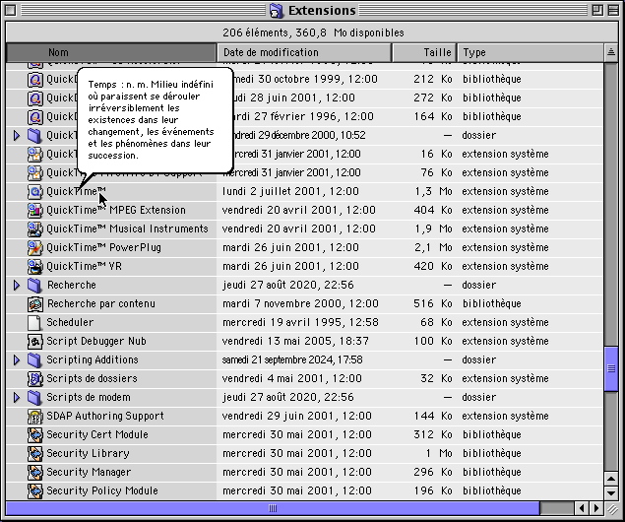Image resolution: width=625 pixels, height=522 pixels.
Task: Select the QuickTime™ Musical Instruments file name
Action: pos(127,228)
